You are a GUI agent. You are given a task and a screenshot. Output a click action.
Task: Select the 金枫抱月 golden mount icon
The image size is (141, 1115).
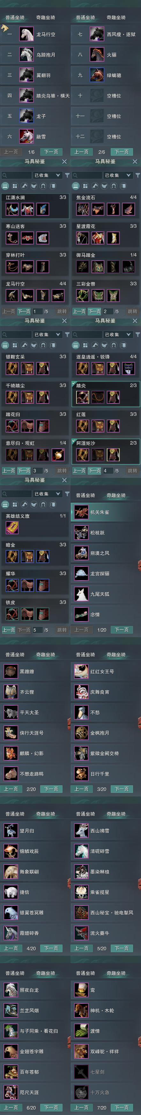[81, 733]
